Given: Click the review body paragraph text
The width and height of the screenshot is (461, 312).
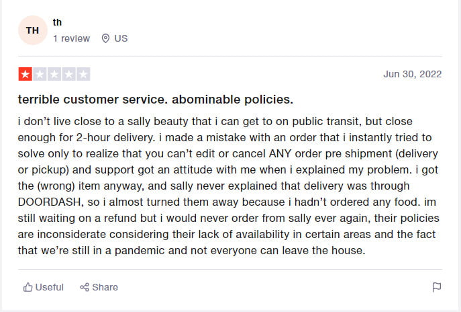Looking at the screenshot, I should pos(228,186).
